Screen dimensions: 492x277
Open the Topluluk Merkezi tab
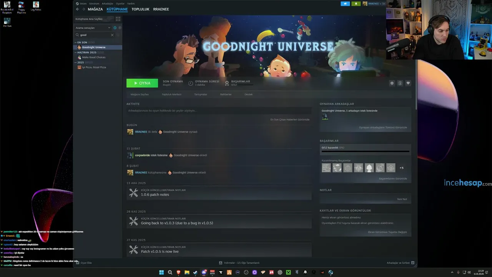click(x=171, y=94)
